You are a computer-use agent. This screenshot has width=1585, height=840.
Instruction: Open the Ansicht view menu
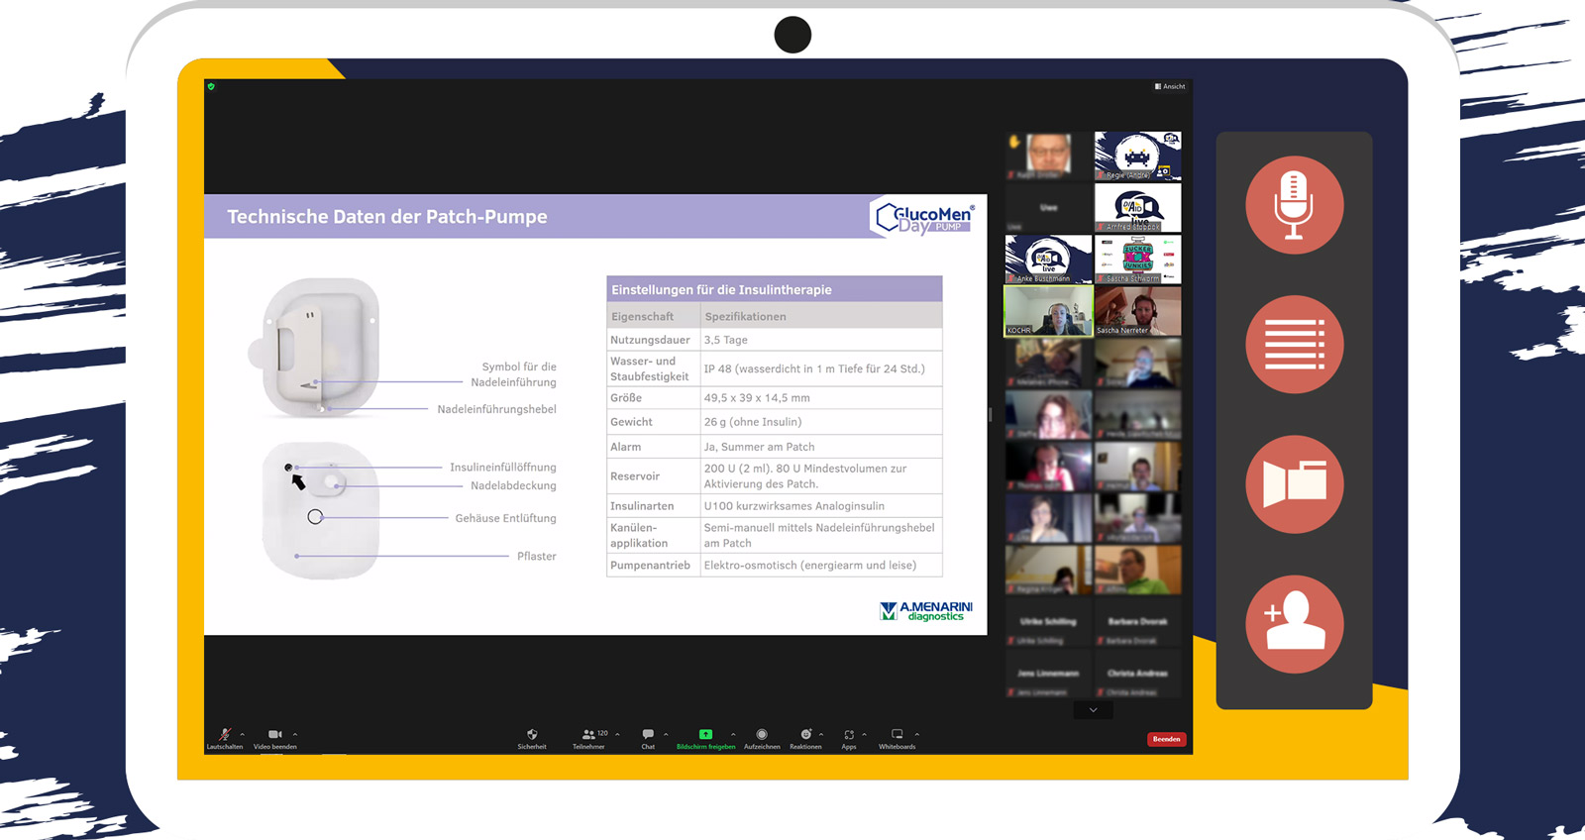[x=1170, y=87]
